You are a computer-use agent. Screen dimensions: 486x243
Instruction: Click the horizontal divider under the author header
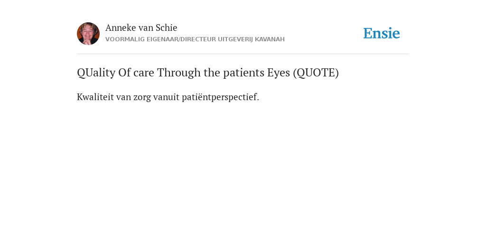243,54
